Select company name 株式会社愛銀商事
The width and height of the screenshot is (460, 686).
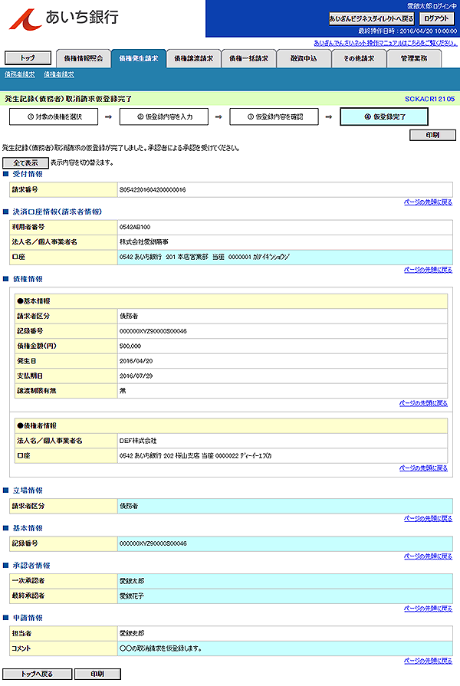point(144,242)
